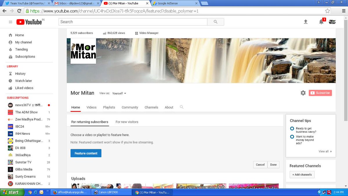Search this channel with the magnifier icon
This screenshot has width=348, height=196.
[x=182, y=107]
